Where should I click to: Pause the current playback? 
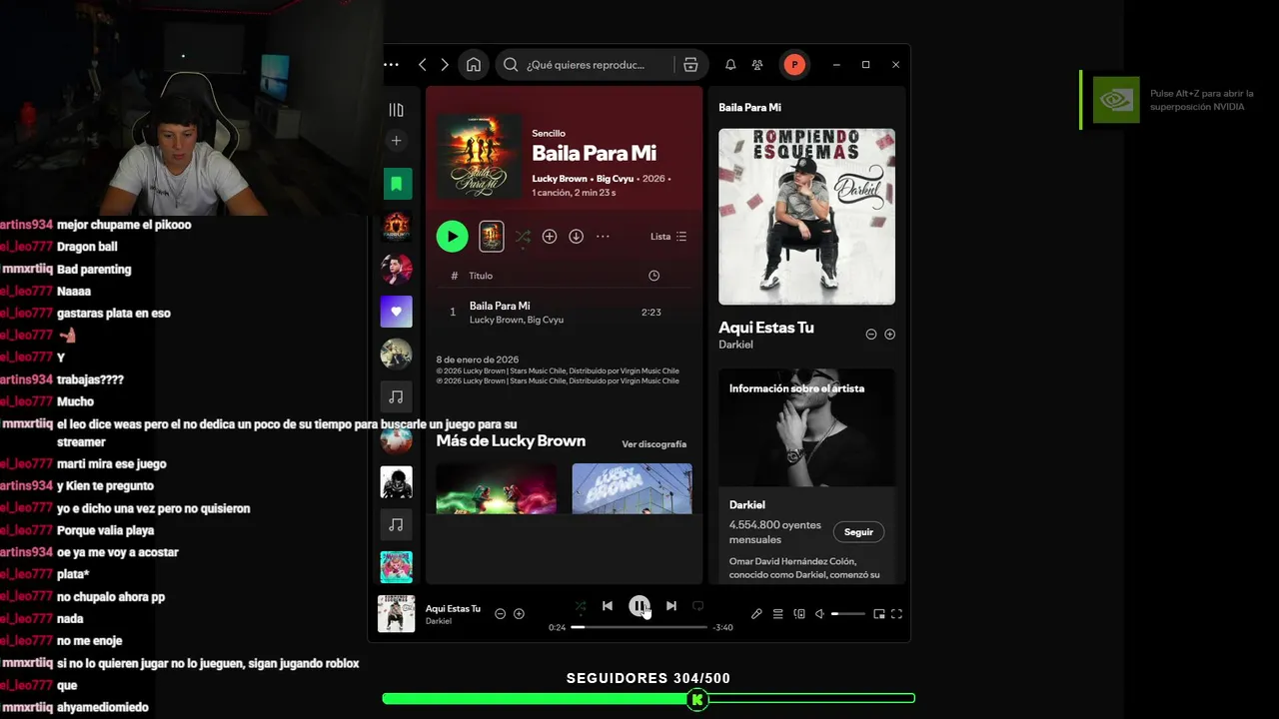[639, 606]
